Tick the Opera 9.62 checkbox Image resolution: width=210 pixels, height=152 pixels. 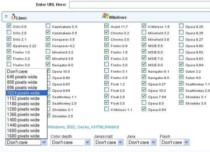coord(181,51)
